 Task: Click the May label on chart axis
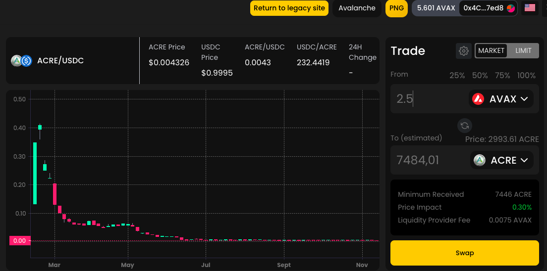pos(128,265)
